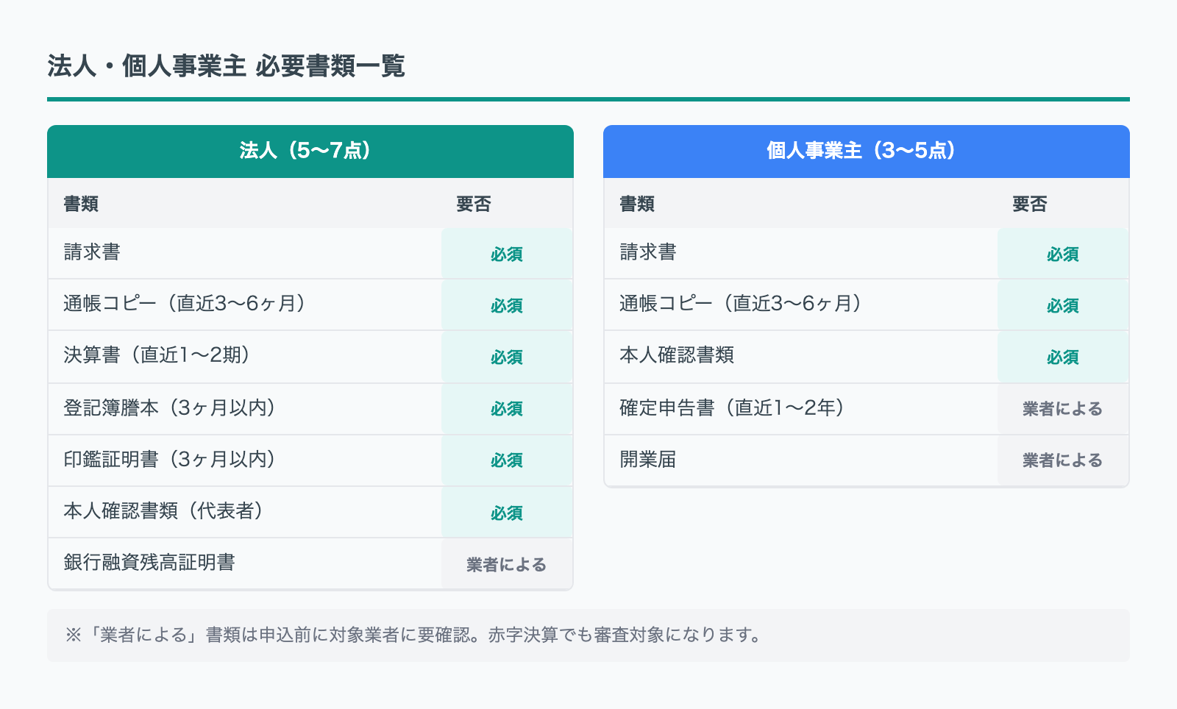Click the 業者による badge for 銀行融資残高証明書

[x=505, y=564]
